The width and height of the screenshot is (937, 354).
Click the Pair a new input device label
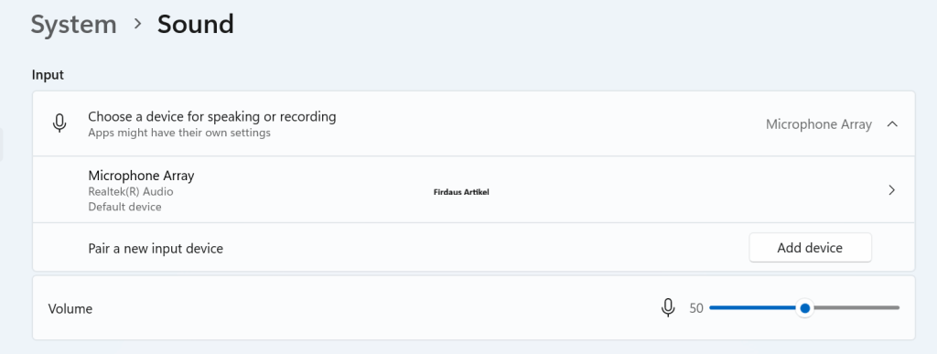tap(156, 248)
